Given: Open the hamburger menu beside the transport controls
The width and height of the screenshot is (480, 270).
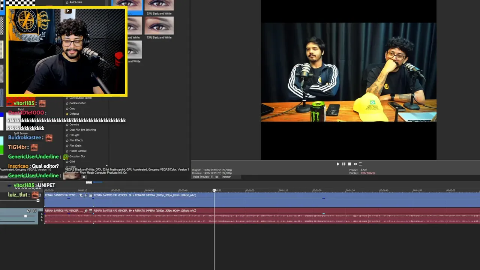Looking at the screenshot, I should (x=360, y=164).
